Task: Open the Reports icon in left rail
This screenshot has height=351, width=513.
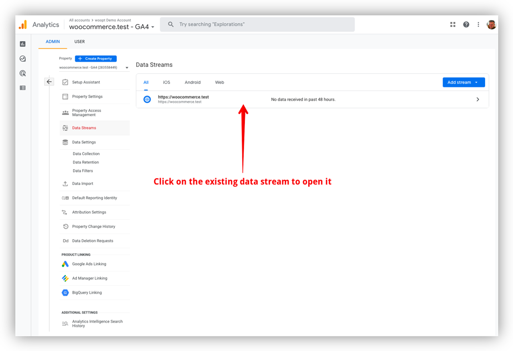Action: [23, 44]
